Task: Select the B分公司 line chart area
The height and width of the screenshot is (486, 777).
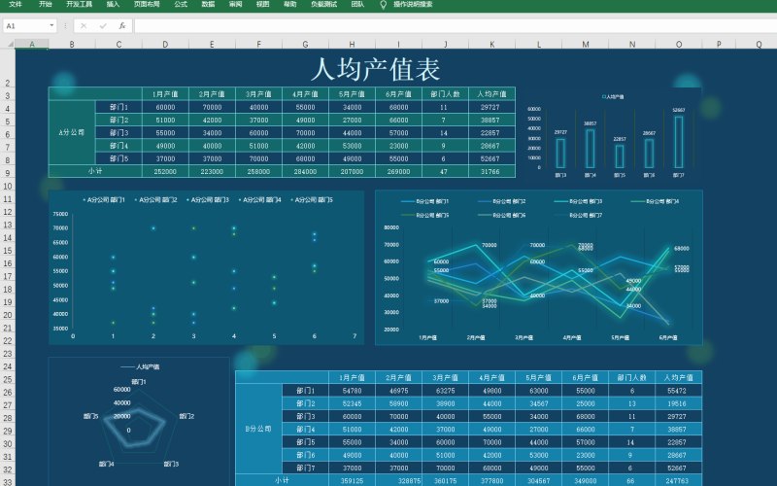Action: [539, 267]
